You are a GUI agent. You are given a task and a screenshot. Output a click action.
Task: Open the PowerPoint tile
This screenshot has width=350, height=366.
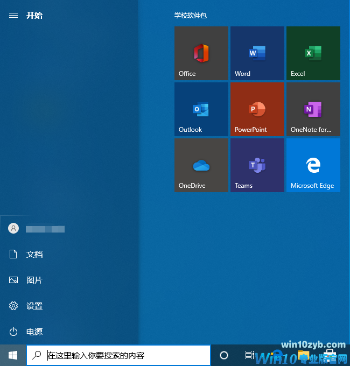coord(257,109)
